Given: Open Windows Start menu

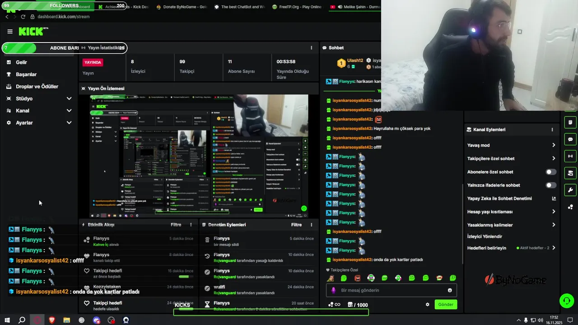Looking at the screenshot, I should (x=7, y=320).
